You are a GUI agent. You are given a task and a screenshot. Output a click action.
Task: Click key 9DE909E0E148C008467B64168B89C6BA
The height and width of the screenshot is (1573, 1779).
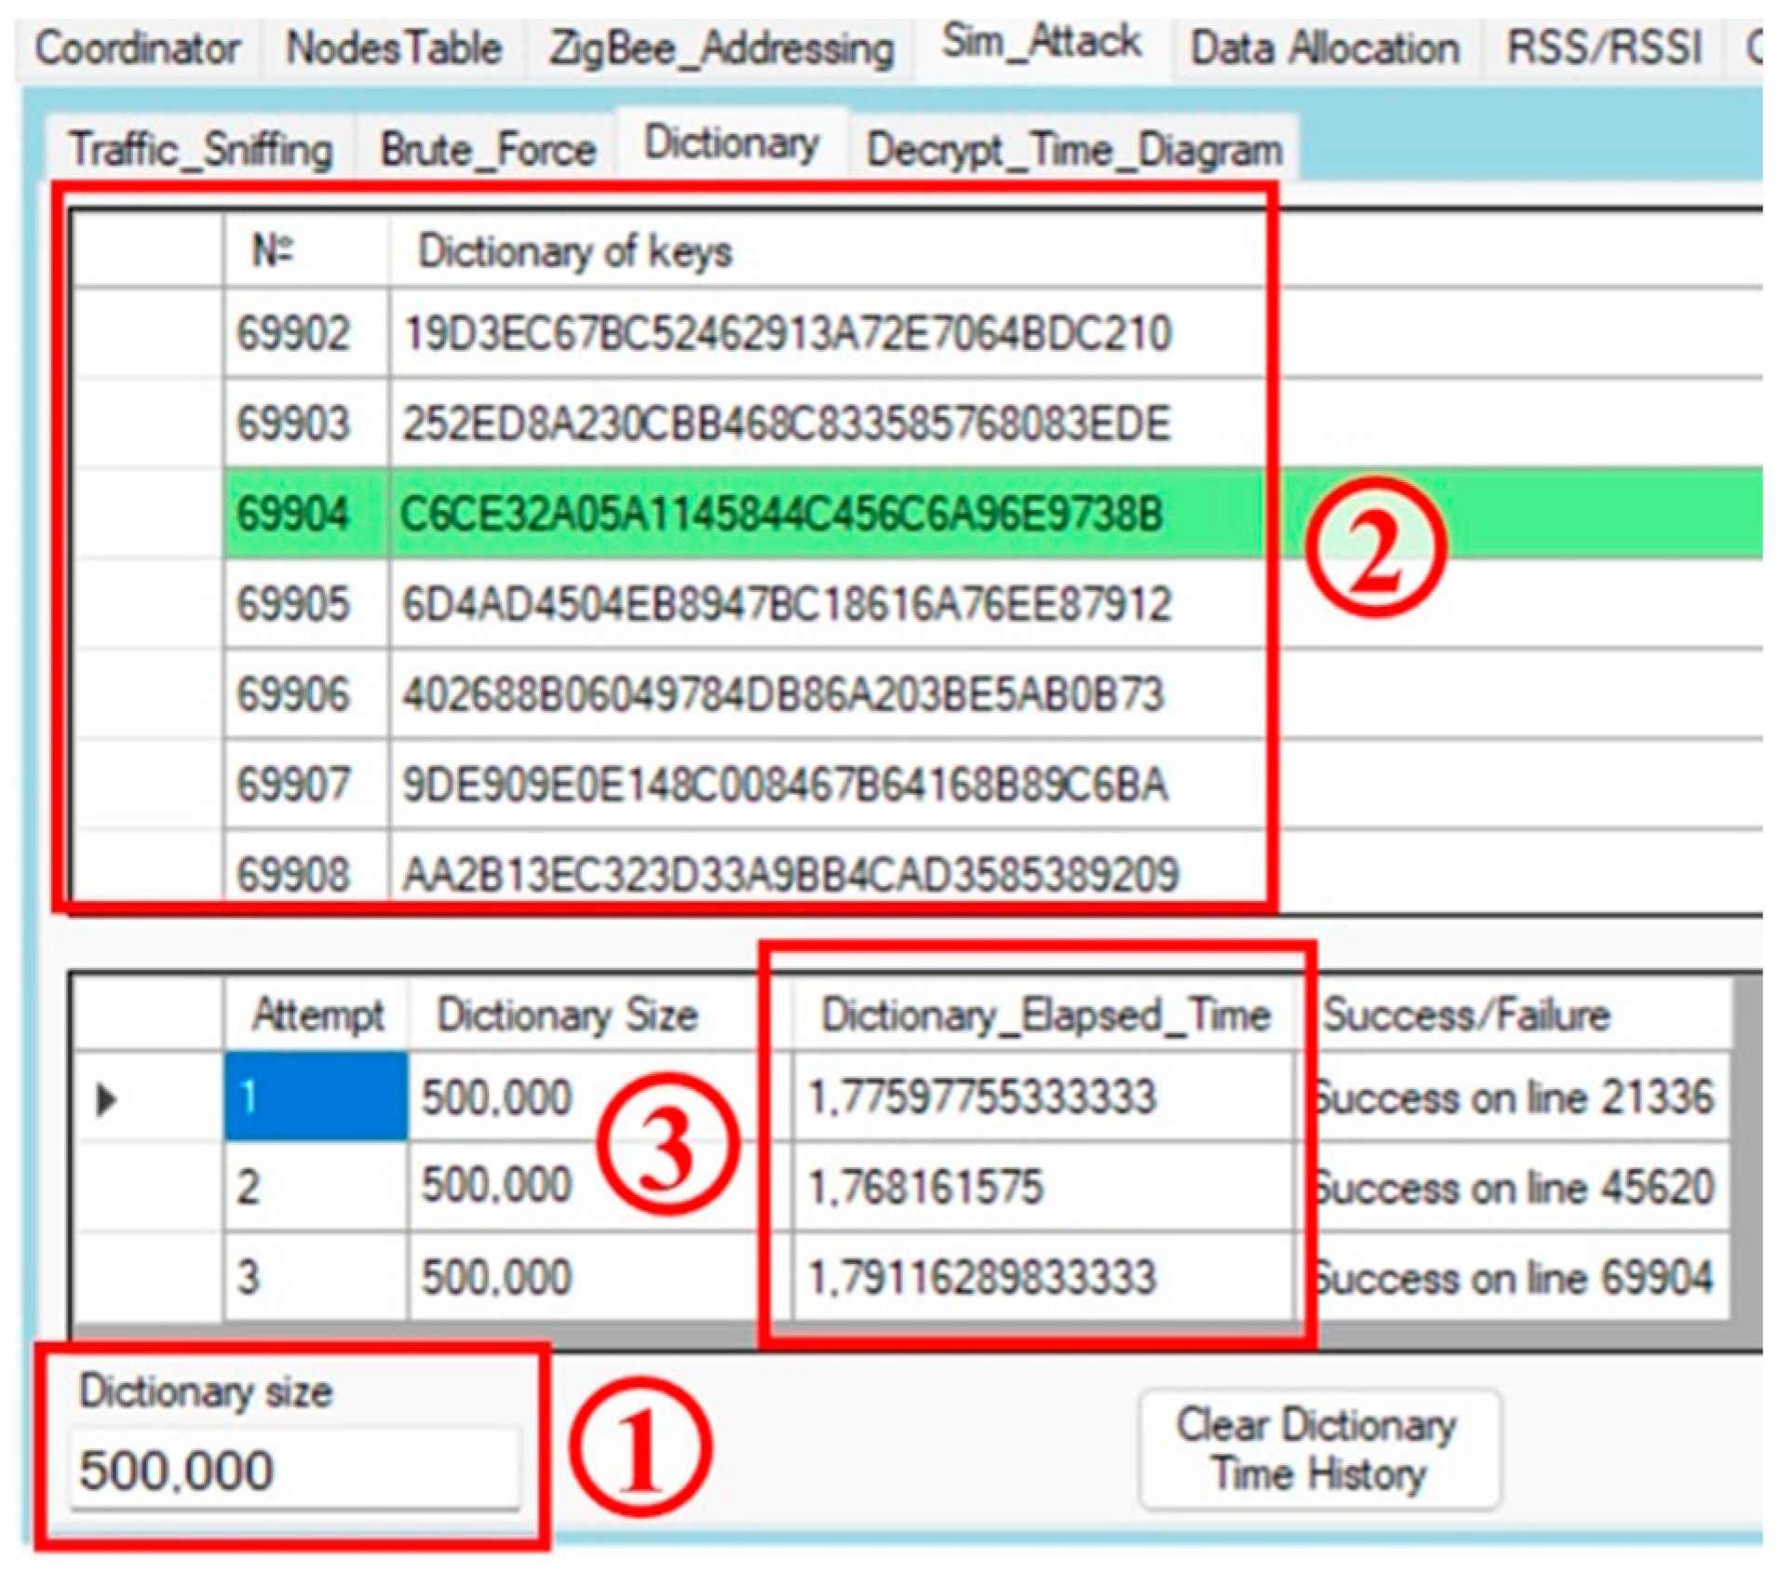click(785, 785)
